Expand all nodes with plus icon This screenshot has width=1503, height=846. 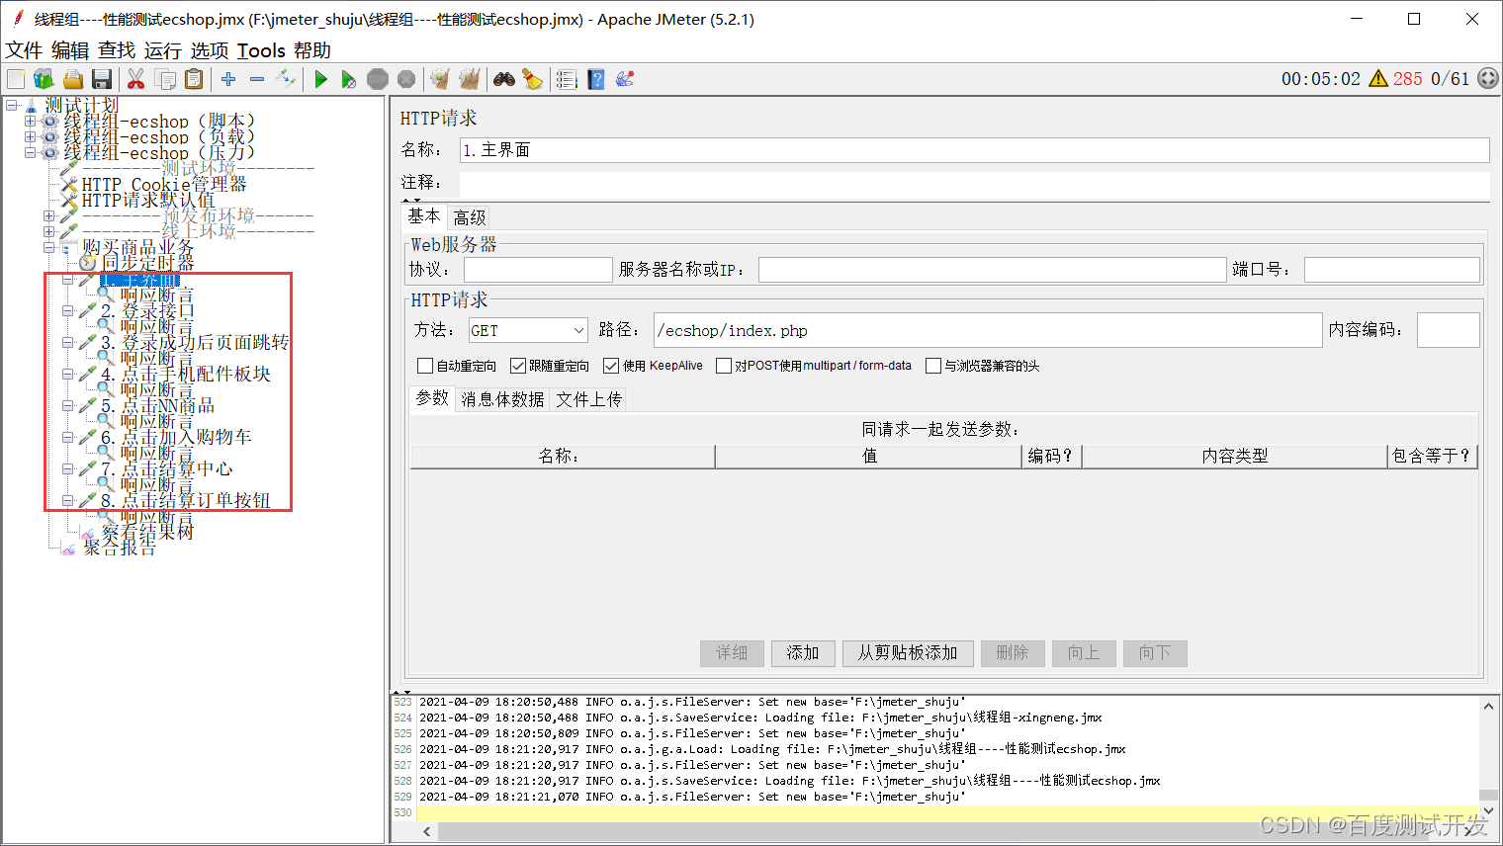(228, 79)
